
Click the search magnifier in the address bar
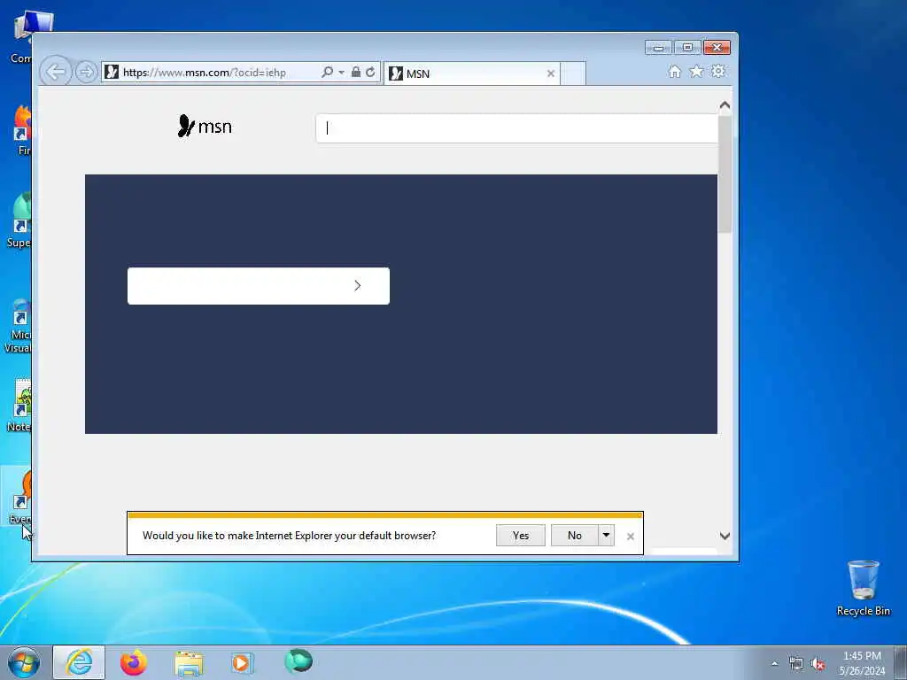pyautogui.click(x=328, y=73)
